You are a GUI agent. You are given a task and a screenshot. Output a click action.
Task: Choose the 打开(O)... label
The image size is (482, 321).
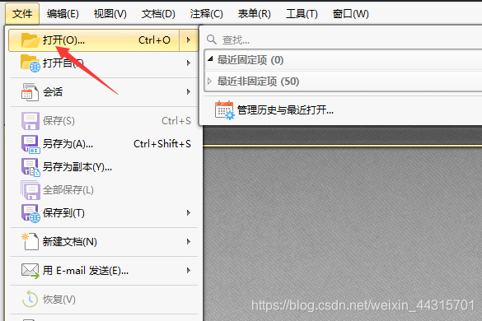(63, 40)
